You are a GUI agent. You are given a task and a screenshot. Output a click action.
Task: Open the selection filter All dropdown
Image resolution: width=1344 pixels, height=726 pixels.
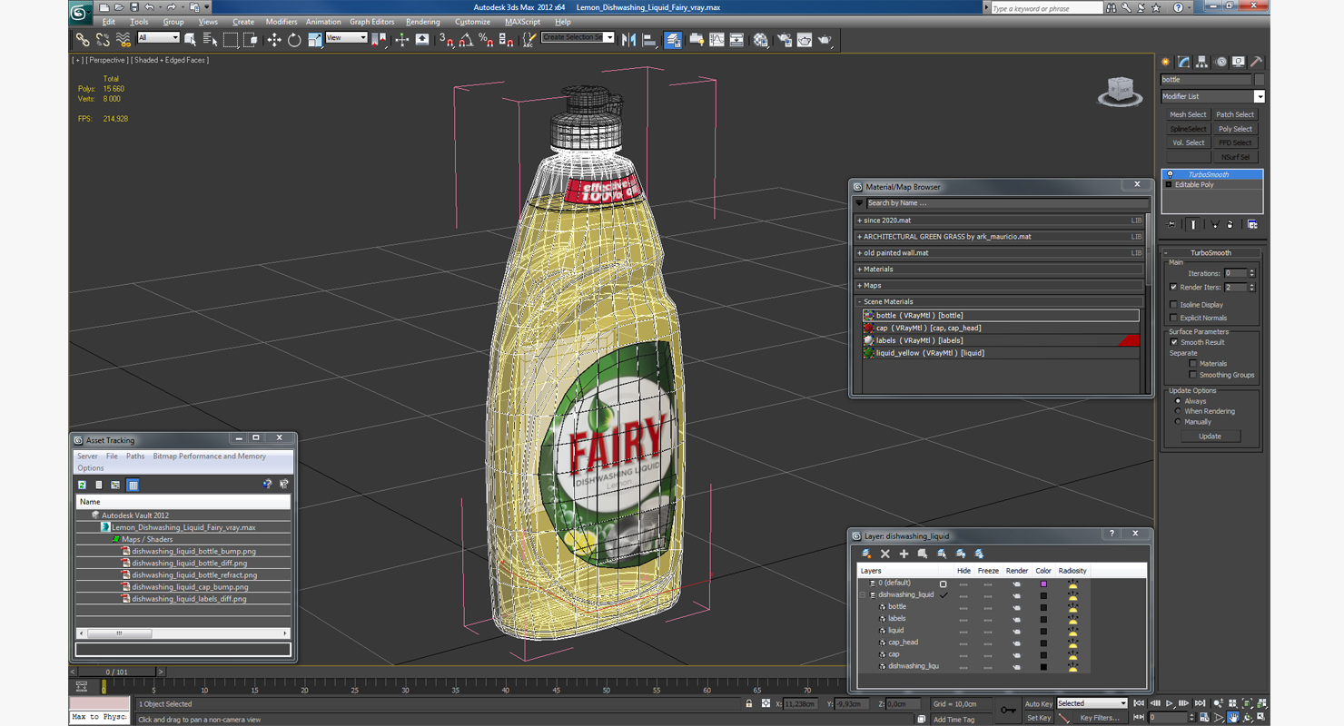(158, 38)
